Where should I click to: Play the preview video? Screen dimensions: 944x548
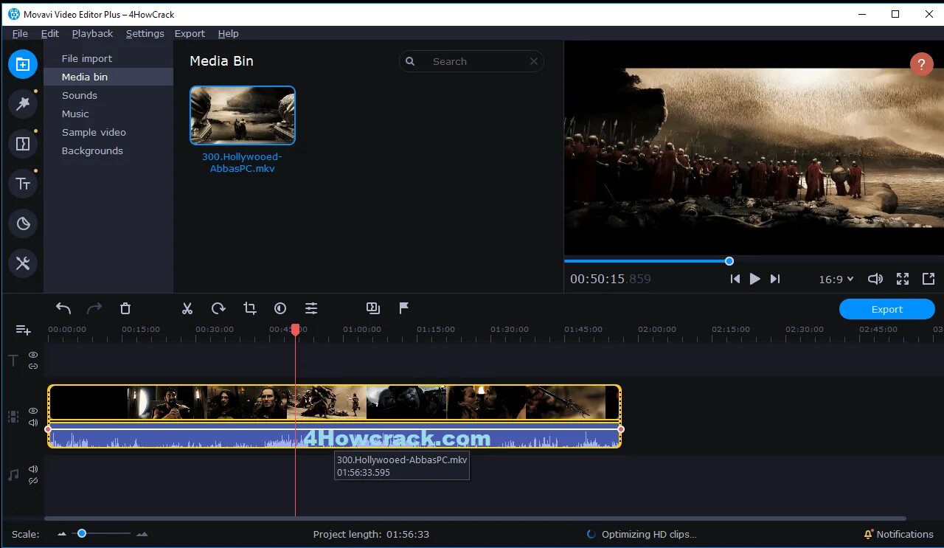point(754,279)
